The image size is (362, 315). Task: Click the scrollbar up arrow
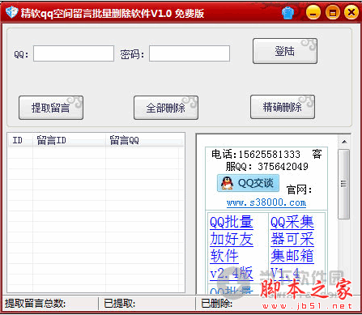pos(344,142)
